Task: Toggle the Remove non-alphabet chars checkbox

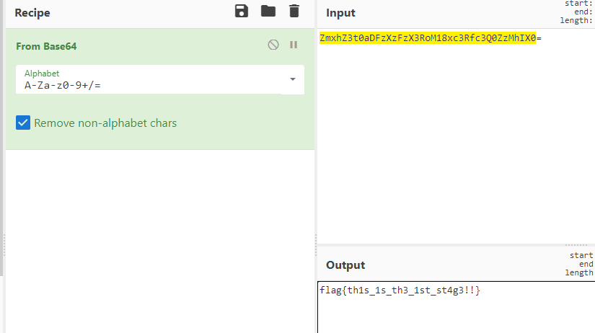Action: coord(23,123)
